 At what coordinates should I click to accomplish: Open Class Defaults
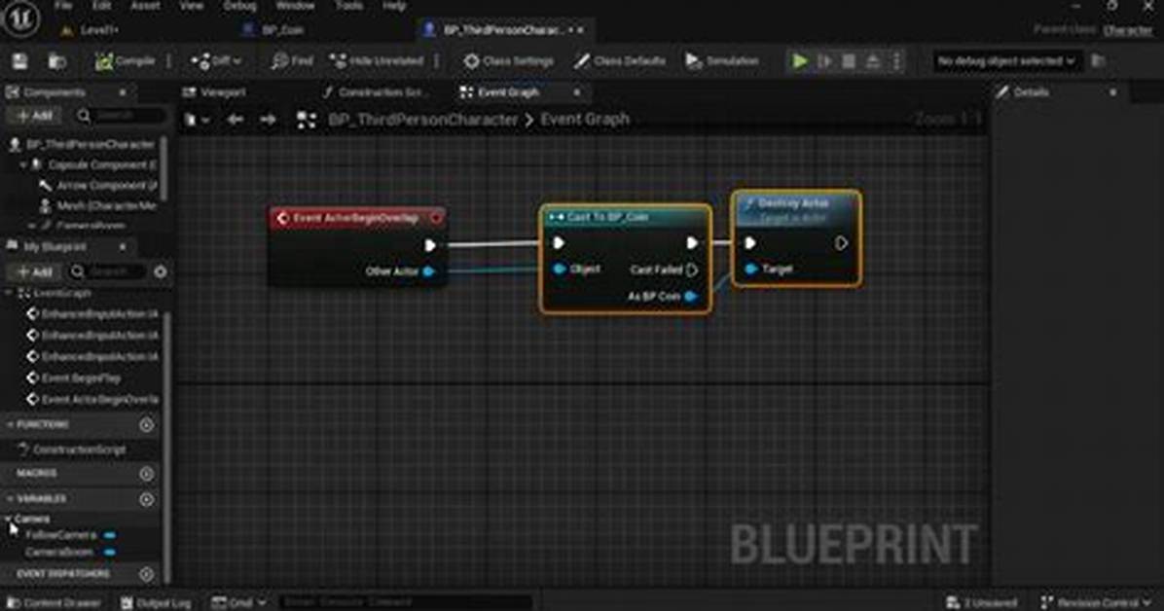click(620, 61)
